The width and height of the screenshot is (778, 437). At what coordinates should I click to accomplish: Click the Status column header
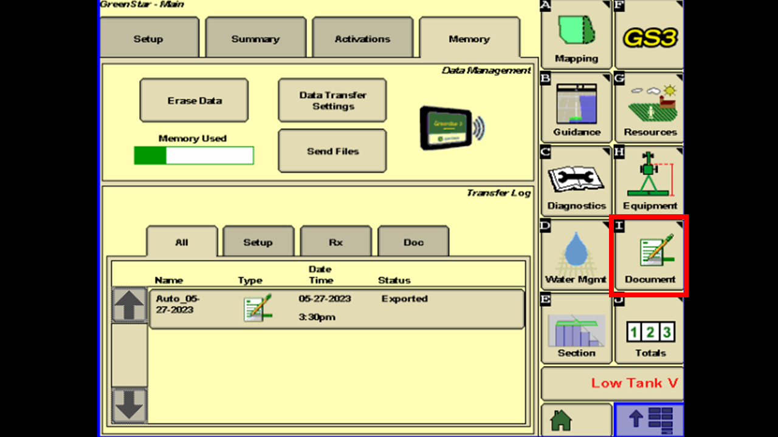394,280
